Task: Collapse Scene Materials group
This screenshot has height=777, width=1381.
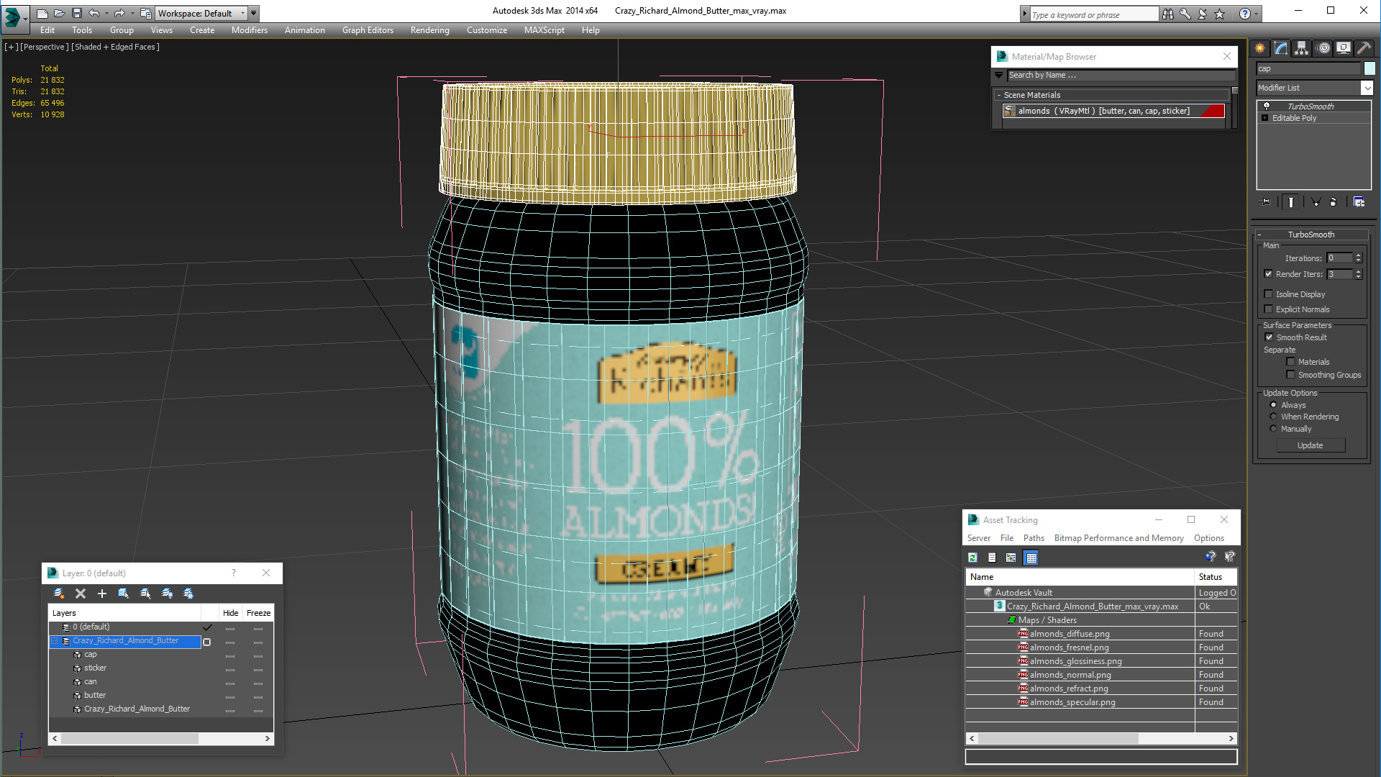Action: pos(999,95)
